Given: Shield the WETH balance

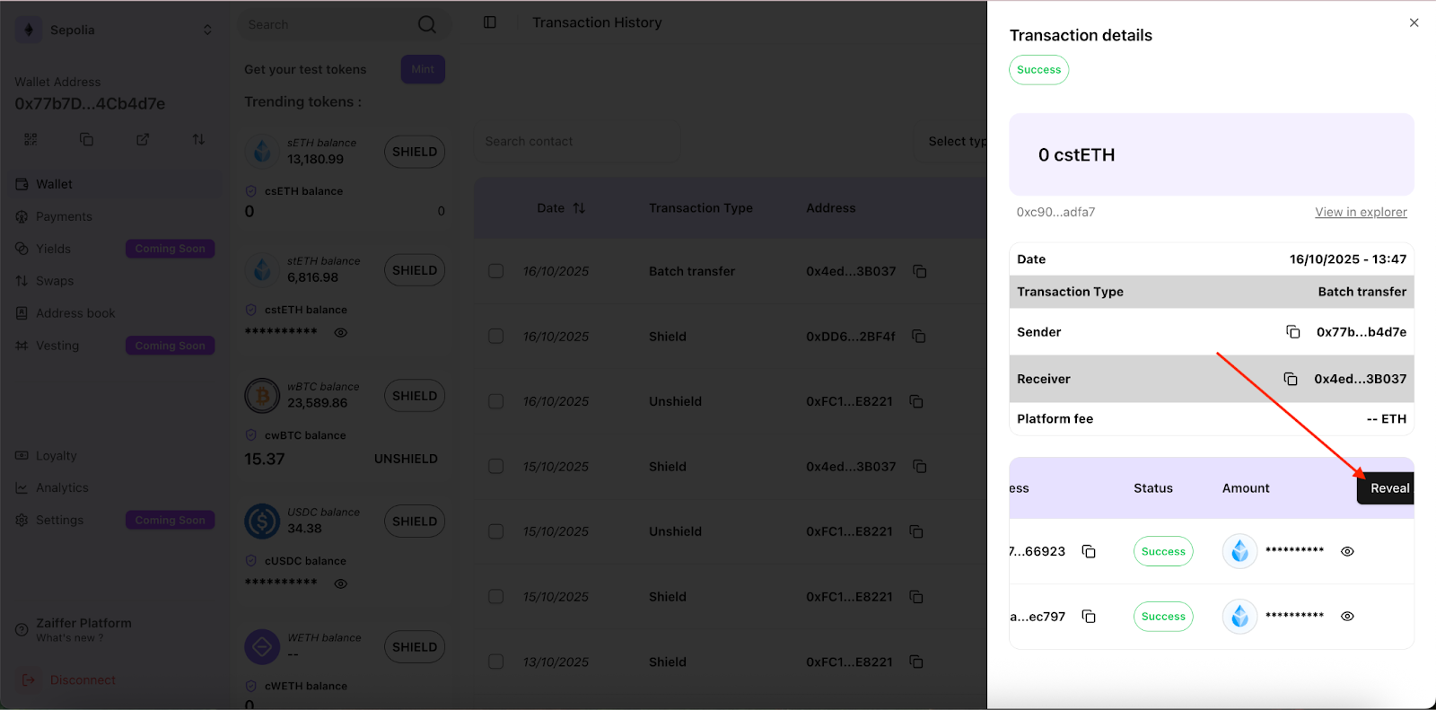Looking at the screenshot, I should click(415, 647).
